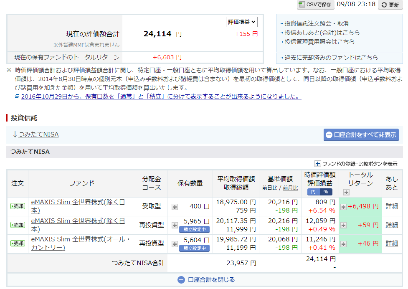408x289 pixels.
Task: Open 過去に売却済みのファンドはこちら link
Action: tap(331, 58)
